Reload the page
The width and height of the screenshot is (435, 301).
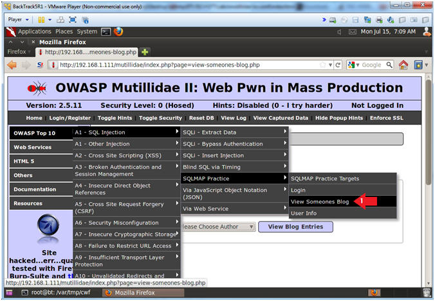(338, 65)
